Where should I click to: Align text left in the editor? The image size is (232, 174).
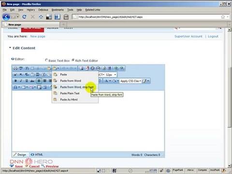click(39, 81)
